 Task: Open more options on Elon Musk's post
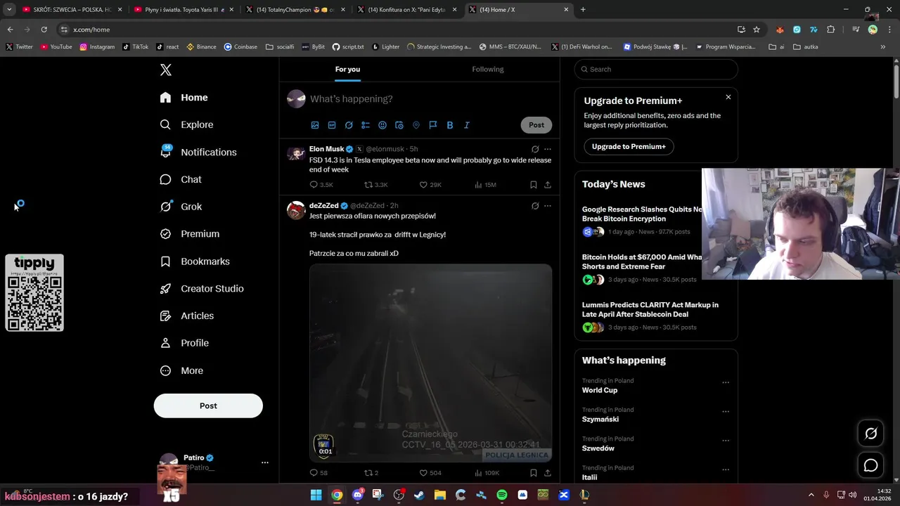click(548, 149)
